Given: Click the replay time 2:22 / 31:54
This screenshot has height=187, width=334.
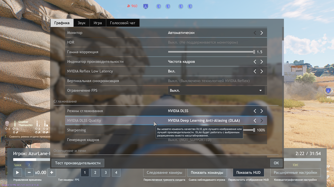Looking at the screenshot, I should pos(308,153).
